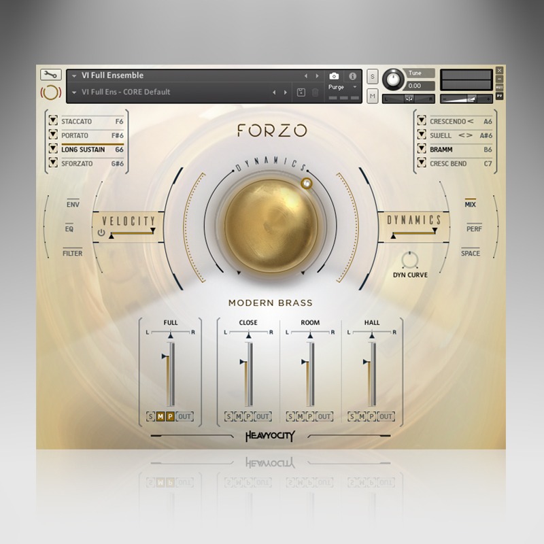Click the ROOM mic volume fader
Image resolution: width=544 pixels, height=544 pixels.
[309, 374]
